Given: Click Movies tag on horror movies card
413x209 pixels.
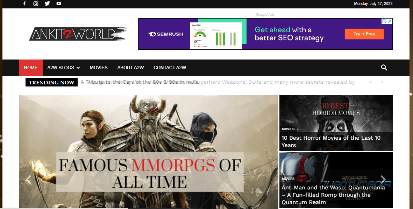Looking at the screenshot, I should point(288,129).
